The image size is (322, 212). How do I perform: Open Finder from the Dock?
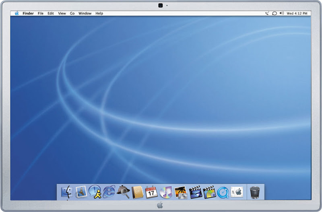(67, 192)
